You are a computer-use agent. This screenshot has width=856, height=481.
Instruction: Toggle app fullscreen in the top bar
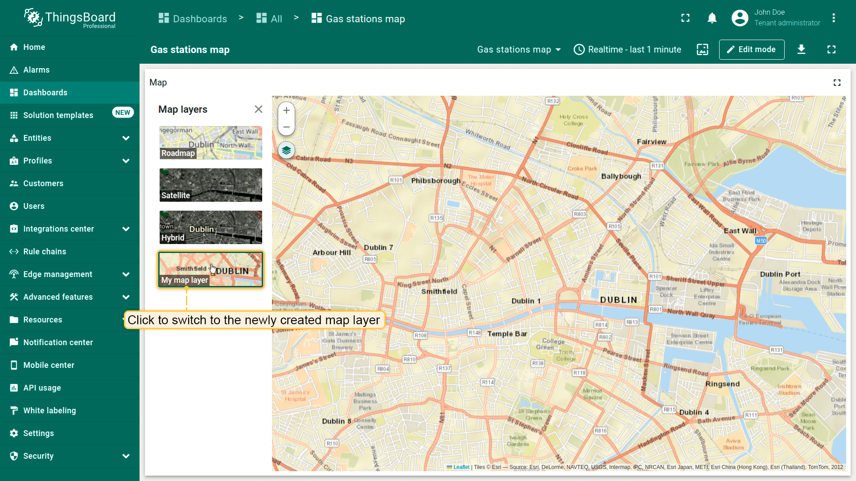click(685, 18)
